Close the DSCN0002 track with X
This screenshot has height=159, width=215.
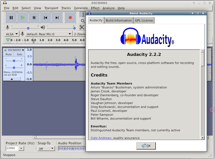pyautogui.click(x=5, y=50)
